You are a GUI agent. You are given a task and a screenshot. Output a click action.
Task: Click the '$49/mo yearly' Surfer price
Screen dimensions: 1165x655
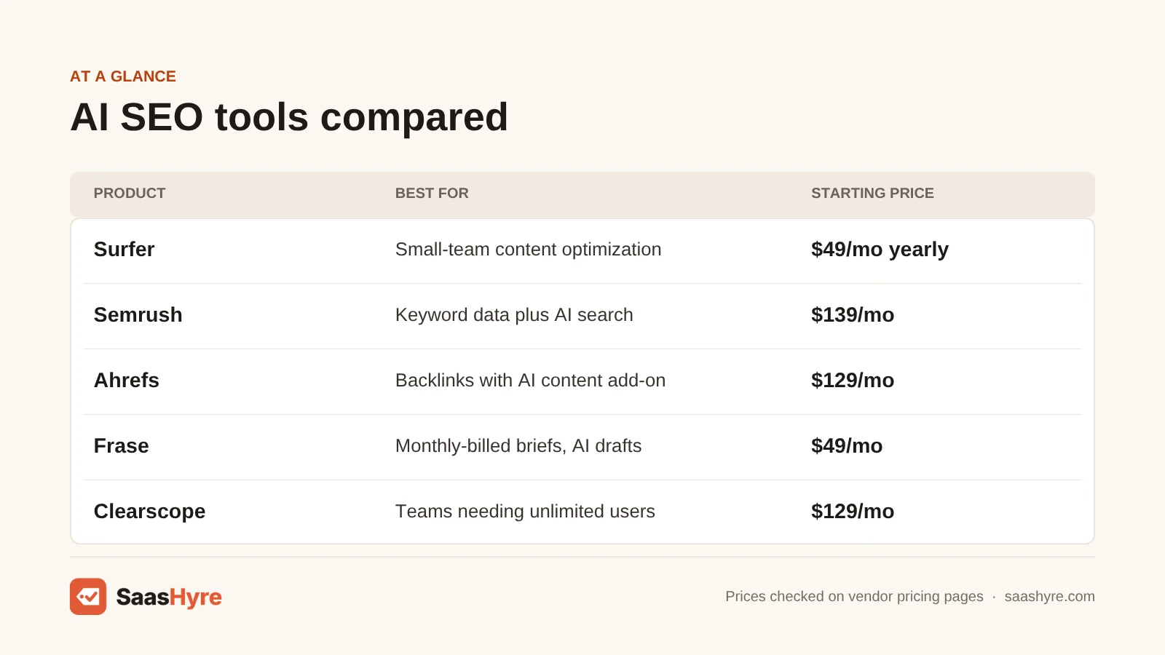(880, 250)
